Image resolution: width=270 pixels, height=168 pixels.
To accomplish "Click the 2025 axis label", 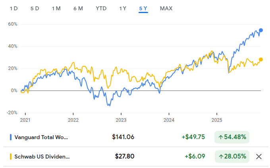I will 217,120.
